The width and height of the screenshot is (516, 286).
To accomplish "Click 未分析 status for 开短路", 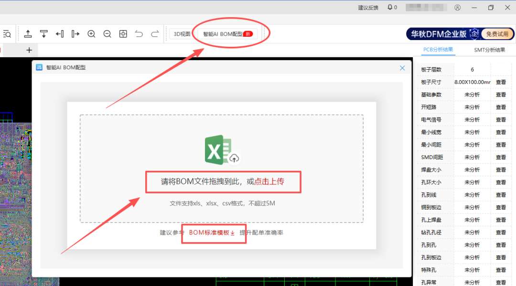I will coord(472,107).
